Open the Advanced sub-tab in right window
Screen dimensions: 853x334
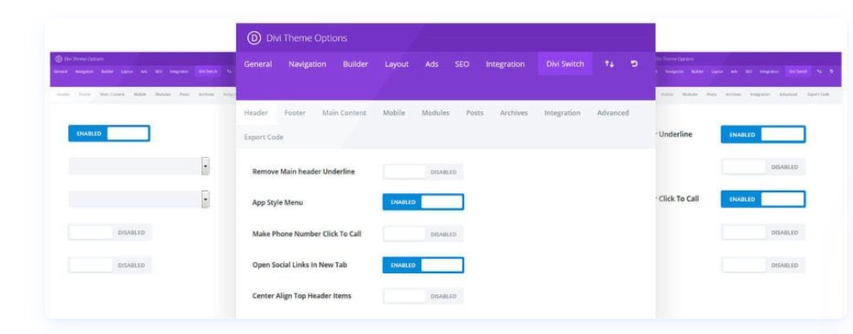tap(788, 94)
